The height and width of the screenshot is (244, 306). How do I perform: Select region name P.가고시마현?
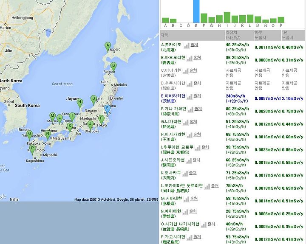(x=173, y=237)
